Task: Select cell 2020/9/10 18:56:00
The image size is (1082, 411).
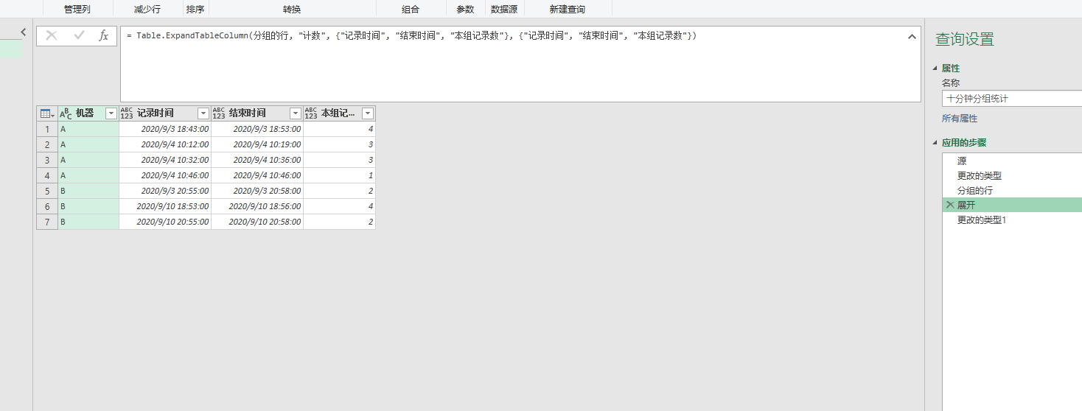Action: 257,206
